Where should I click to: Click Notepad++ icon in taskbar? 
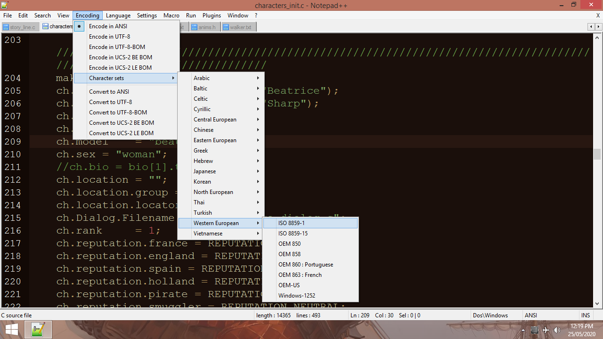(38, 330)
